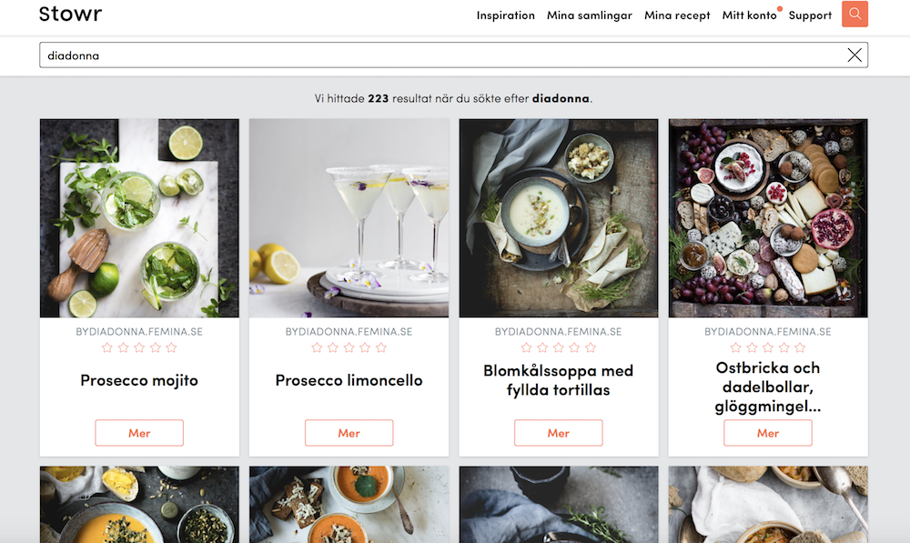Rate Prosecco mojito five stars
Screen dimensions: 910x543
(171, 348)
